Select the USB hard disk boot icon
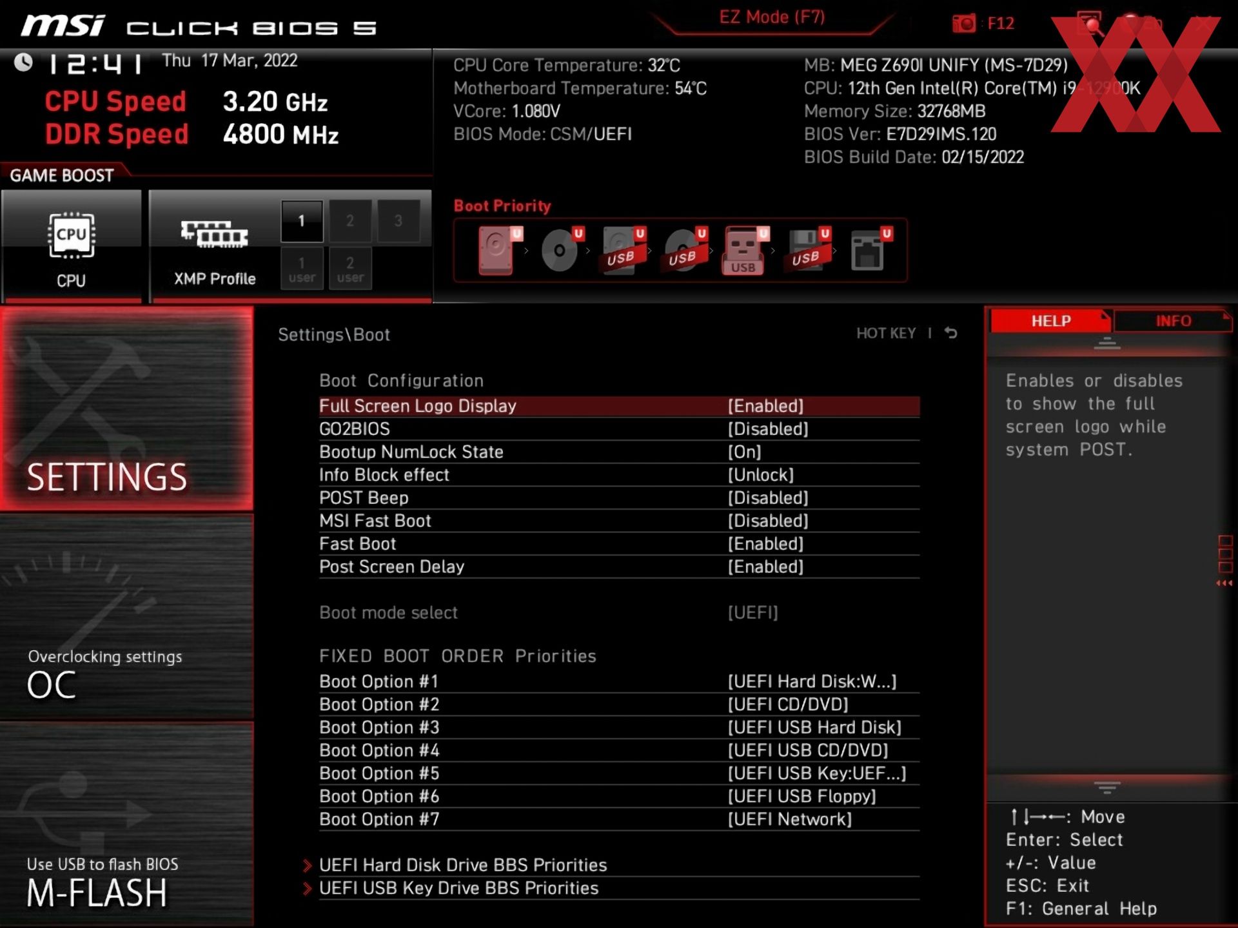The image size is (1238, 928). point(624,250)
